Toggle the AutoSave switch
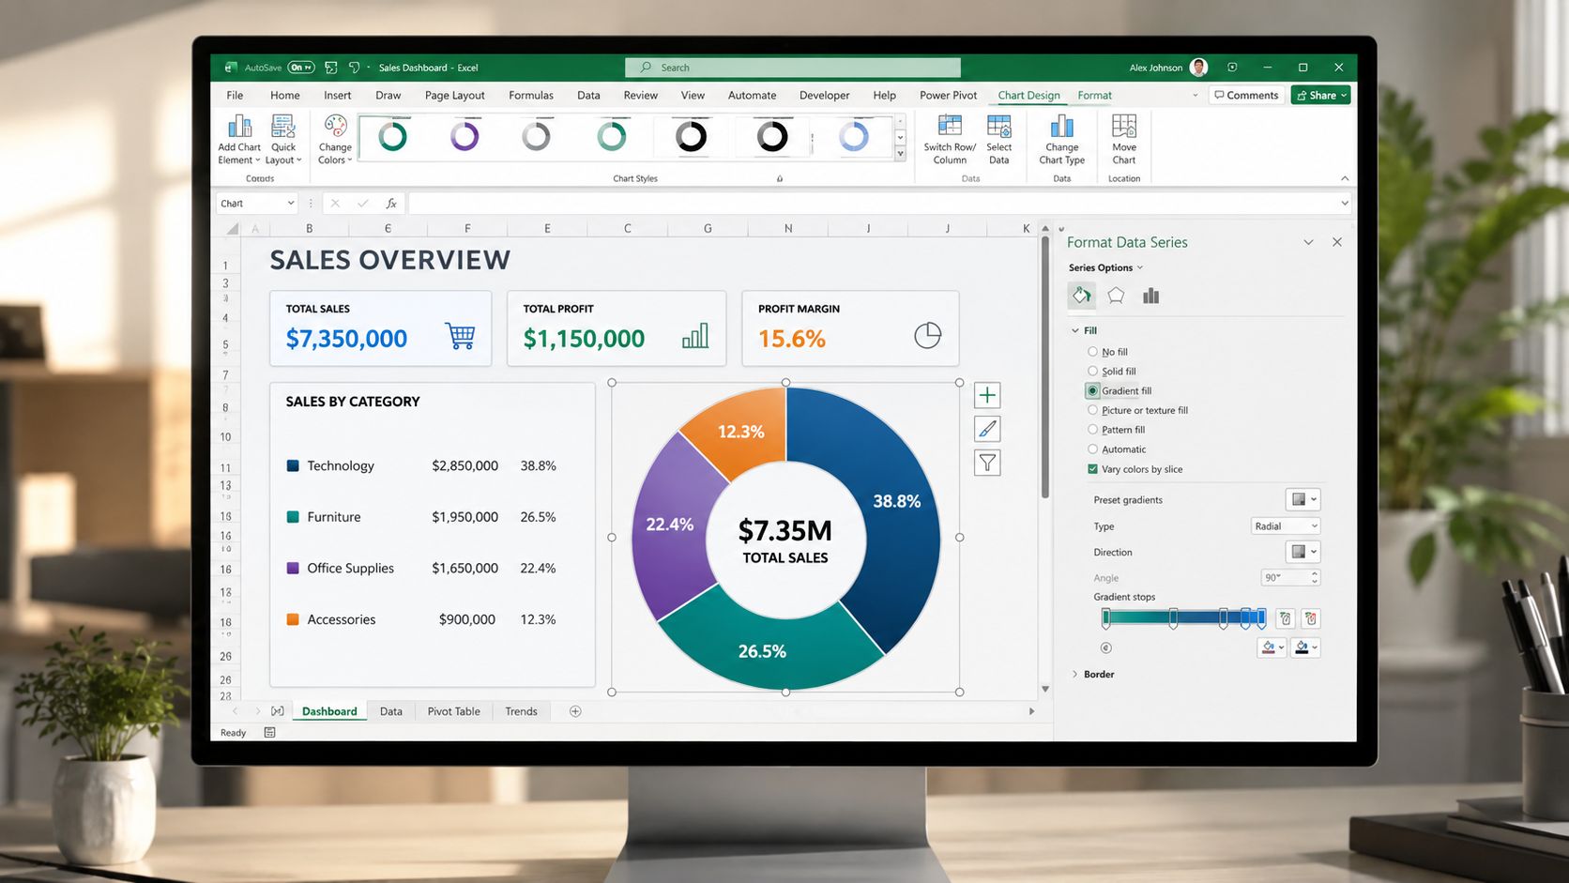This screenshot has width=1569, height=883. click(x=301, y=68)
